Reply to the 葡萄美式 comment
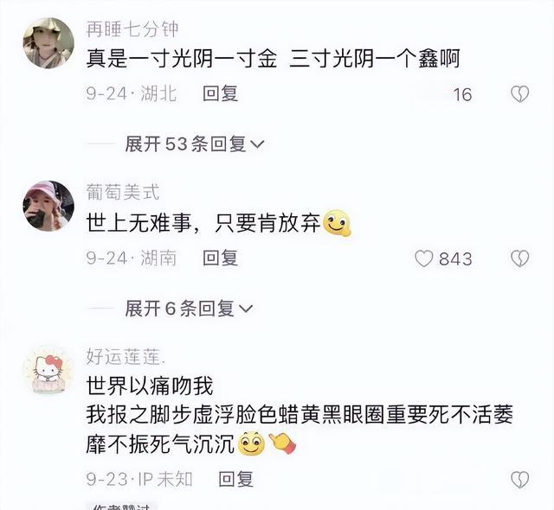The width and height of the screenshot is (554, 510). point(220,258)
